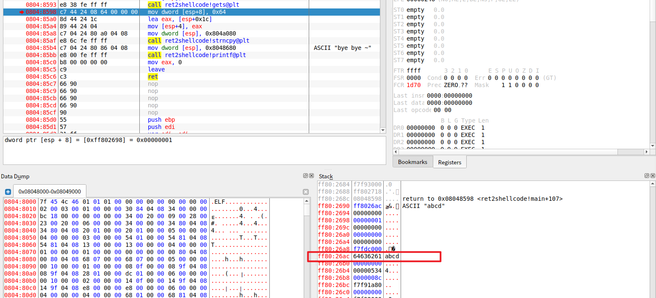This screenshot has width=656, height=298.
Task: Add a new data dump tab
Action: coord(8,192)
